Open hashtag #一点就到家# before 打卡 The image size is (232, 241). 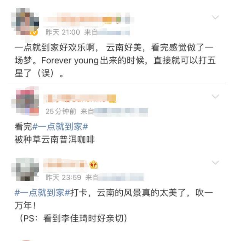coord(43,193)
